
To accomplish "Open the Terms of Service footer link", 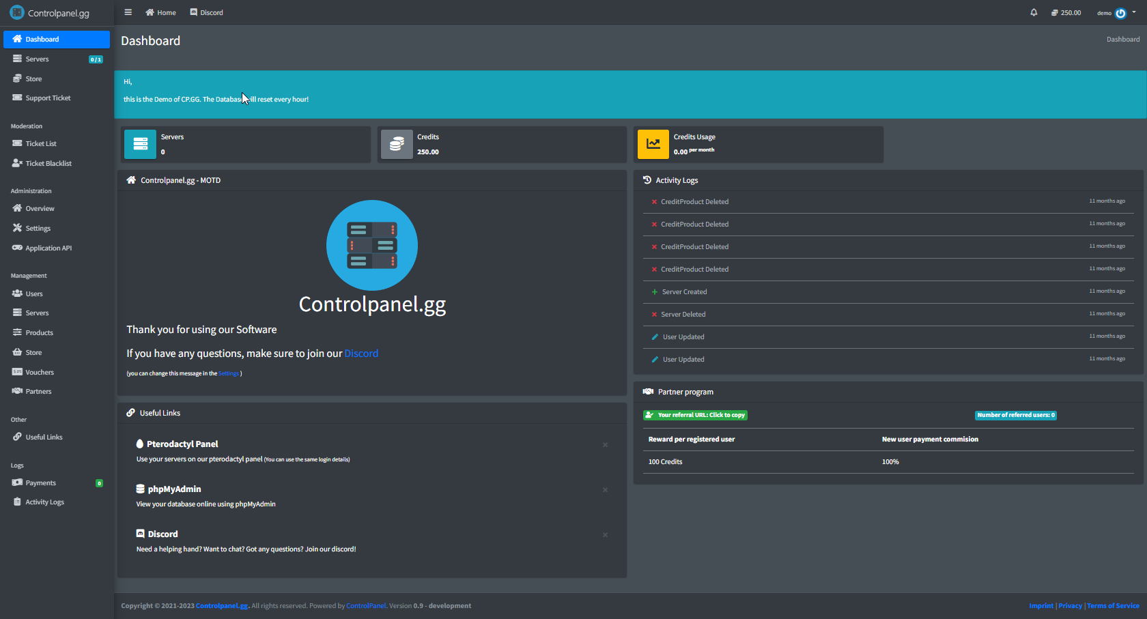I will [x=1113, y=606].
